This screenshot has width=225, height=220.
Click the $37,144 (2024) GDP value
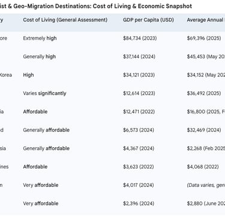pos(139,57)
